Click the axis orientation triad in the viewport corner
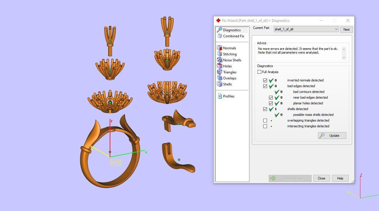This screenshot has width=379, height=211. pos(363,186)
